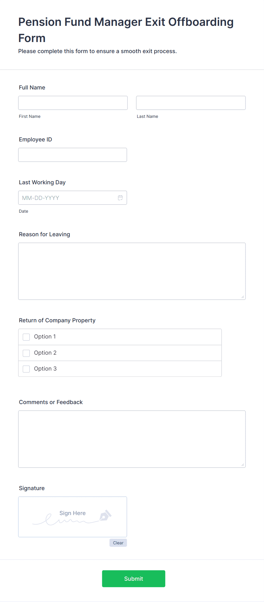Open the calendar date picker icon
This screenshot has width=264, height=602.
tap(120, 198)
